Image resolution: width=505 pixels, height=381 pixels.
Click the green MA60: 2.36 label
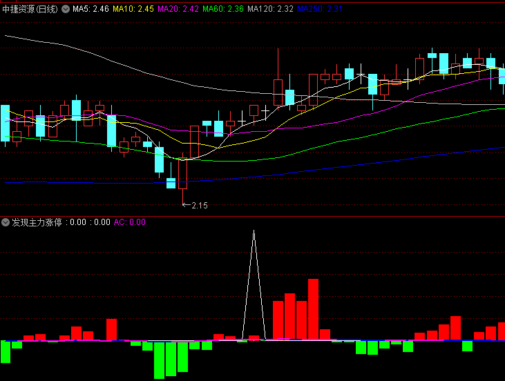[x=223, y=9]
